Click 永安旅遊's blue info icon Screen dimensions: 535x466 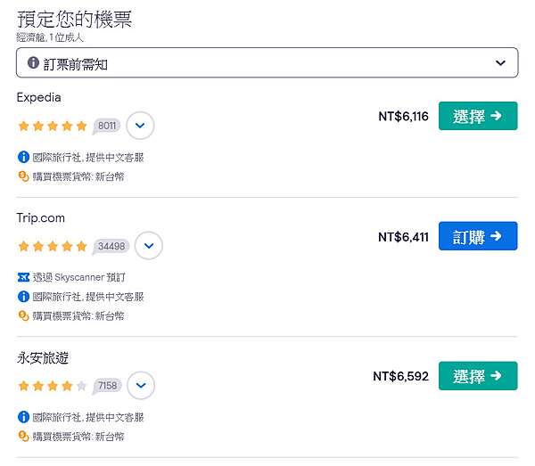point(23,417)
